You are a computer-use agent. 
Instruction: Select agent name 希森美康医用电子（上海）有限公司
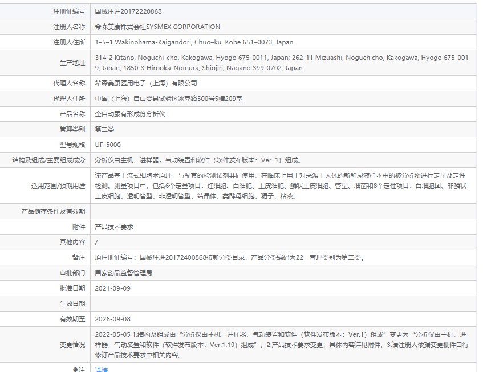pyautogui.click(x=146, y=83)
